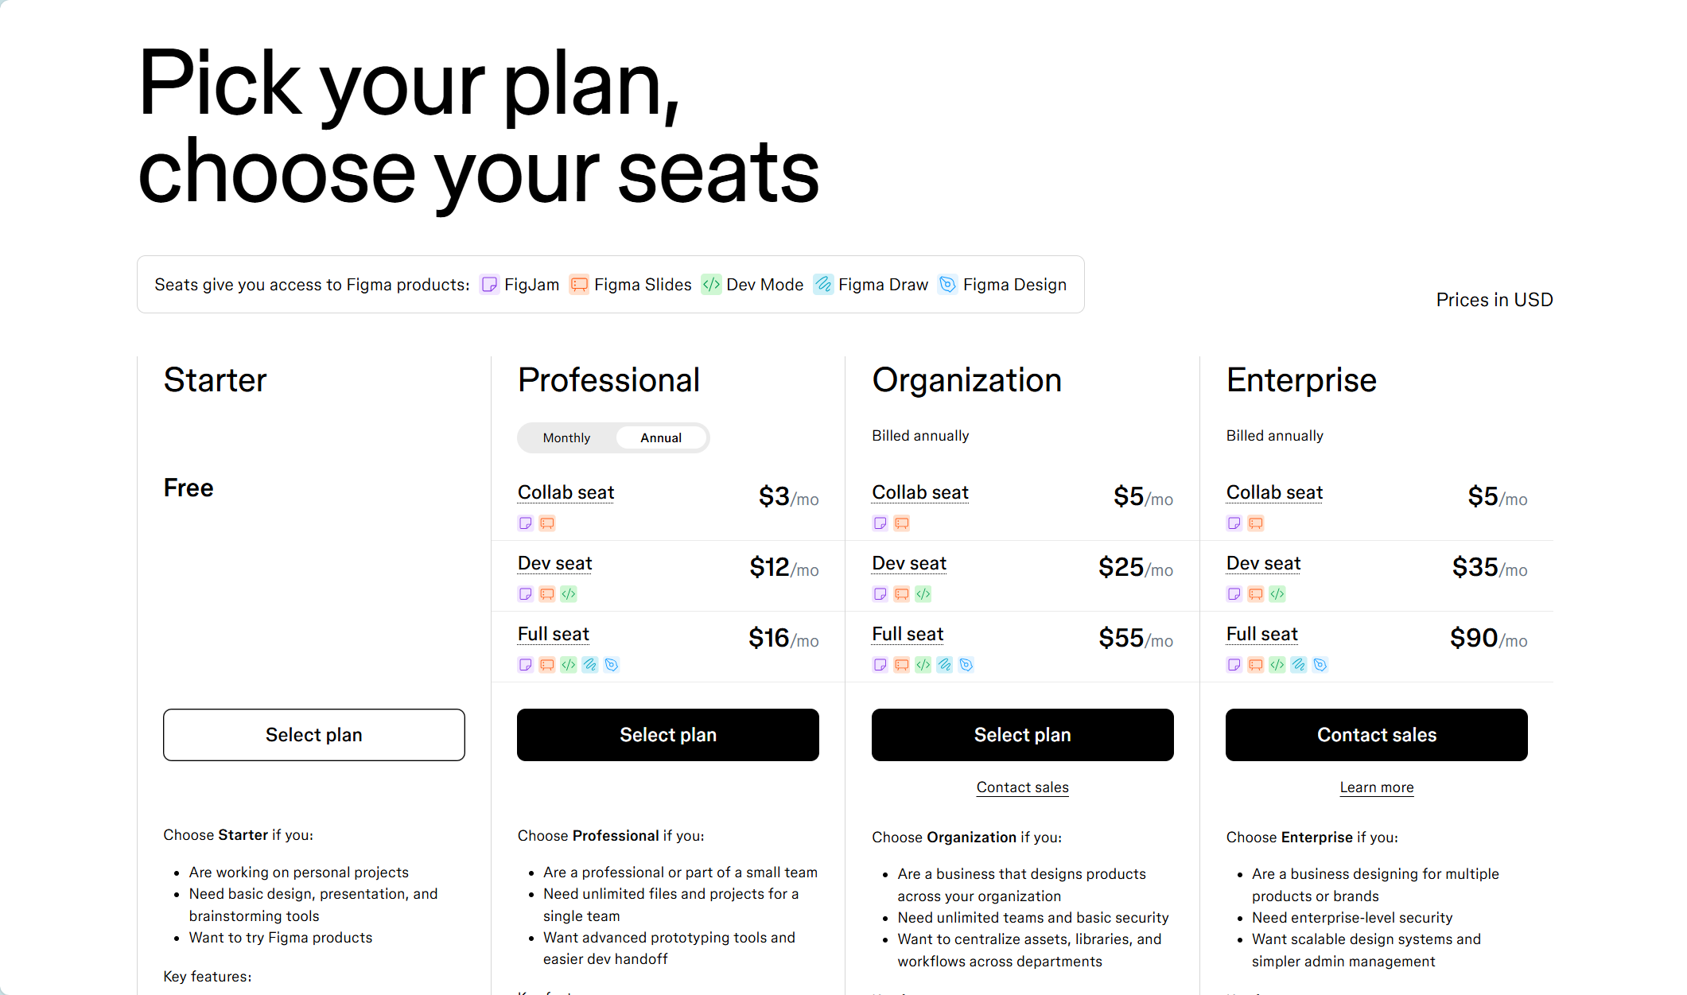Click the Organization Dev seat label
This screenshot has width=1687, height=995.
coord(909,564)
